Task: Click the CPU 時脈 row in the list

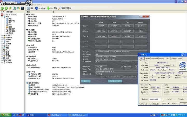Action: 50,32
